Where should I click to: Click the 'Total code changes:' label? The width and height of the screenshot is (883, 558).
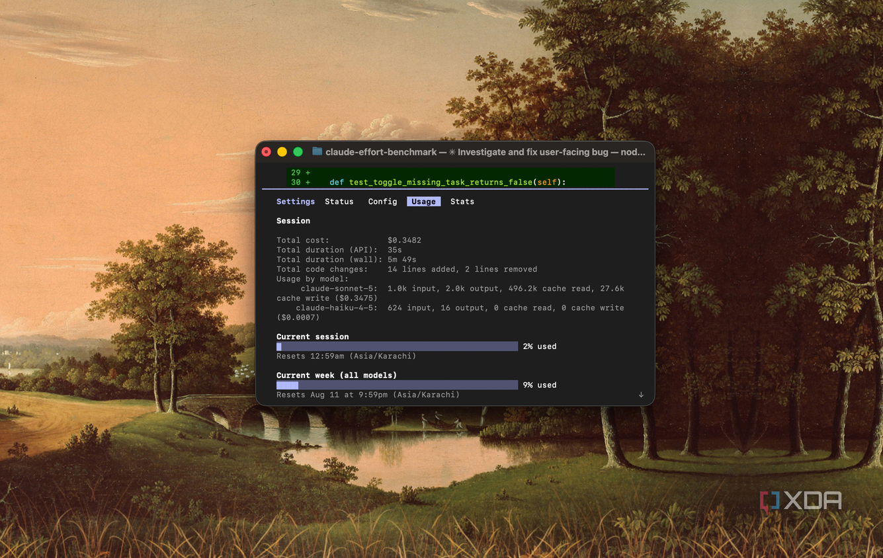pyautogui.click(x=322, y=269)
